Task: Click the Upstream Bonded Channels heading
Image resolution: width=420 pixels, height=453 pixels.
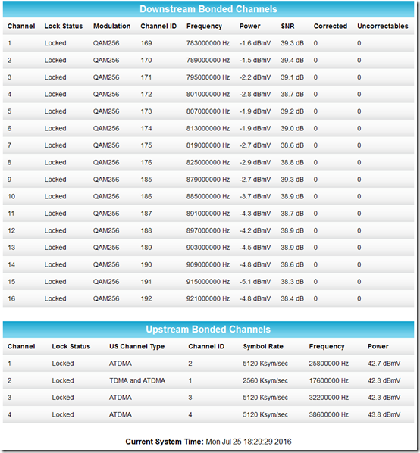Action: point(208,330)
